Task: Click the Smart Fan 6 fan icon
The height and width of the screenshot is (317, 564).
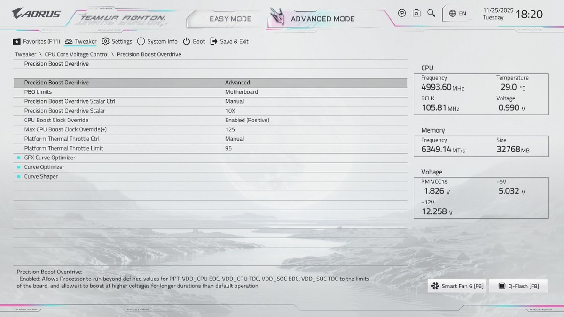Action: (x=435, y=286)
